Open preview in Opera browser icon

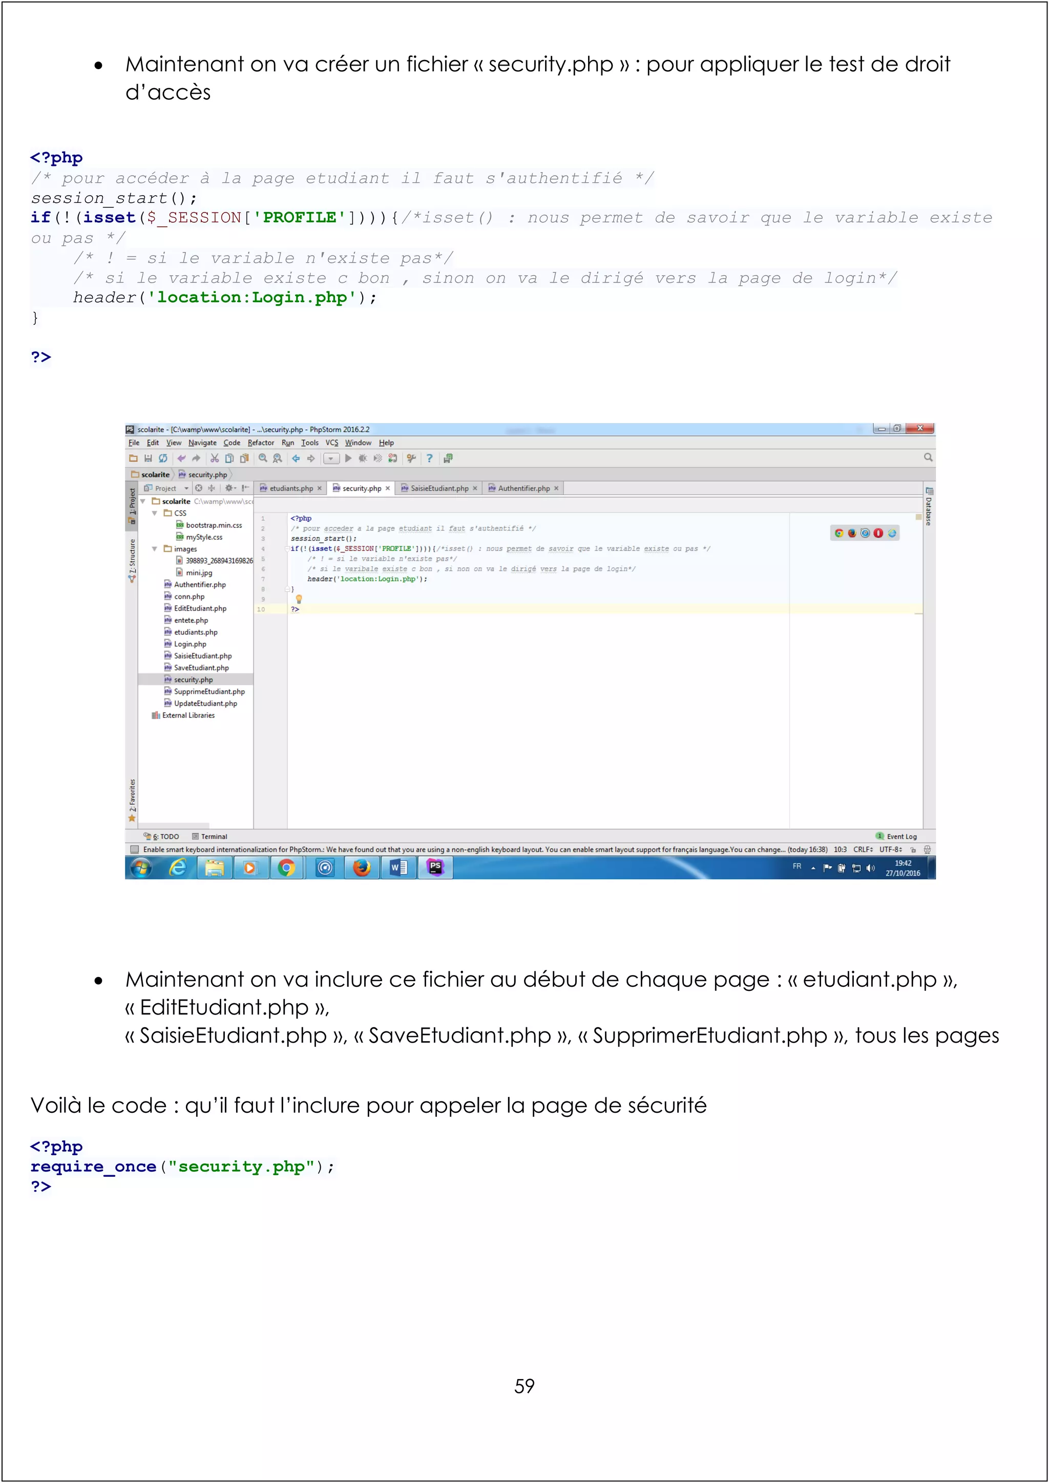coord(878,533)
